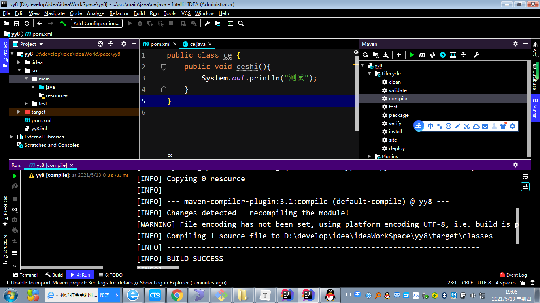Click Add Configuration button
This screenshot has height=303, width=540.
96,23
